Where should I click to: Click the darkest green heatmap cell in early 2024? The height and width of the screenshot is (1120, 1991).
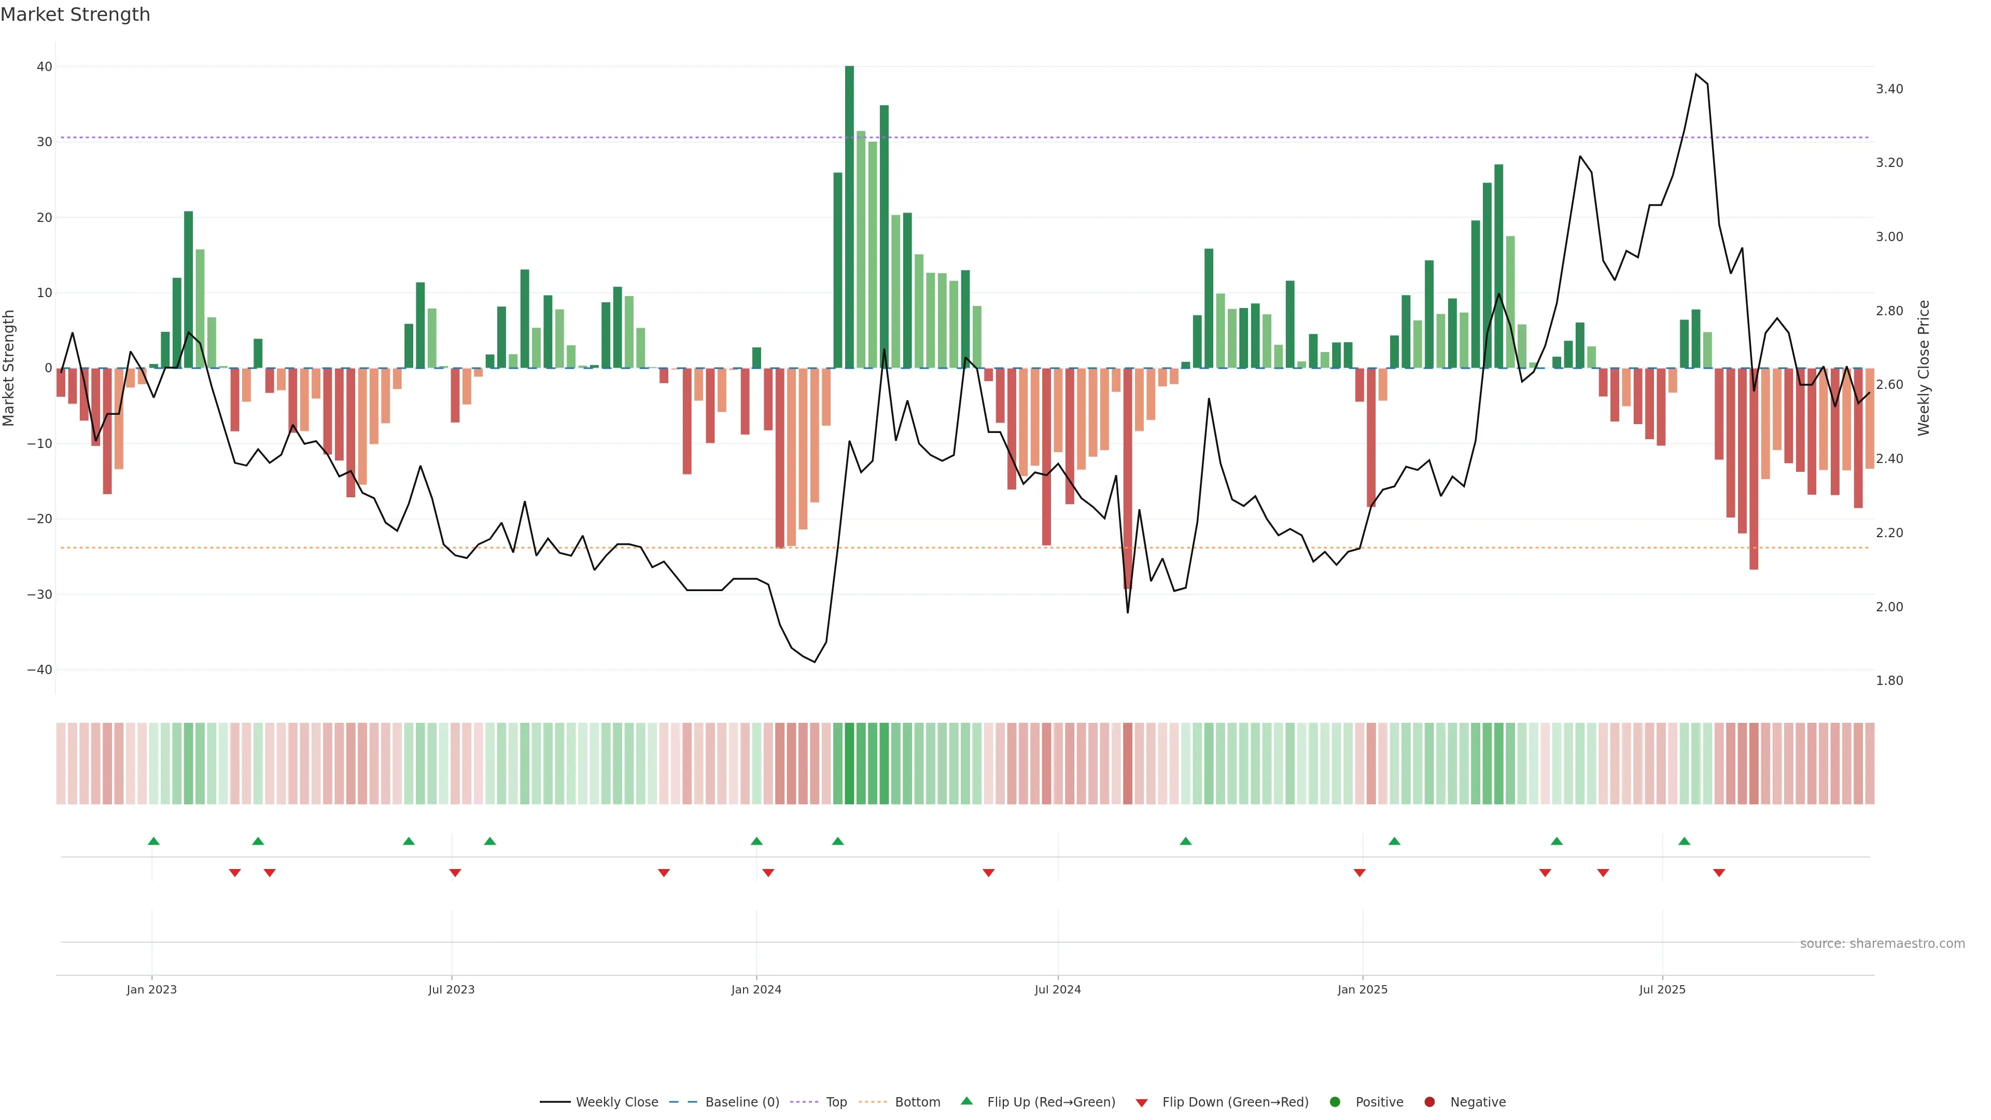coord(849,763)
